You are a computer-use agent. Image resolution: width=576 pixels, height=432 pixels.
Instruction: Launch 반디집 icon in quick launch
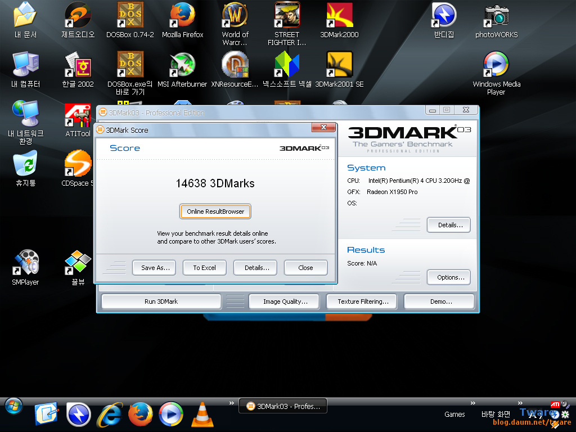coord(78,415)
